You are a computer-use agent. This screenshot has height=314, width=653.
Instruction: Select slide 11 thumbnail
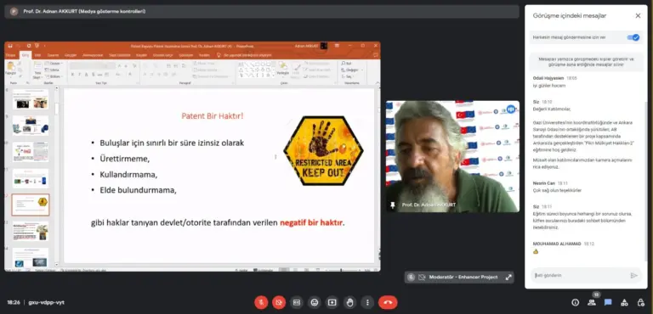coord(31,178)
